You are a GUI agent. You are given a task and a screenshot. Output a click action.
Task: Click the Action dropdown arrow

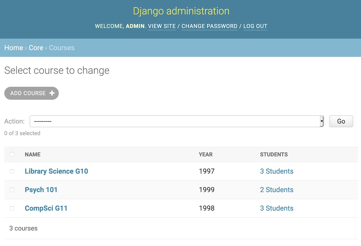[322, 121]
